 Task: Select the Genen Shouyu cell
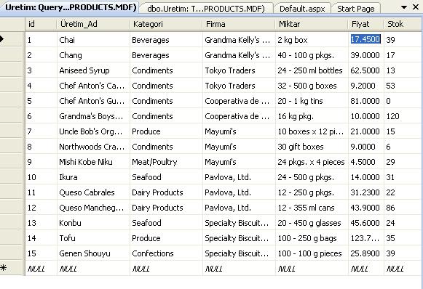93,253
